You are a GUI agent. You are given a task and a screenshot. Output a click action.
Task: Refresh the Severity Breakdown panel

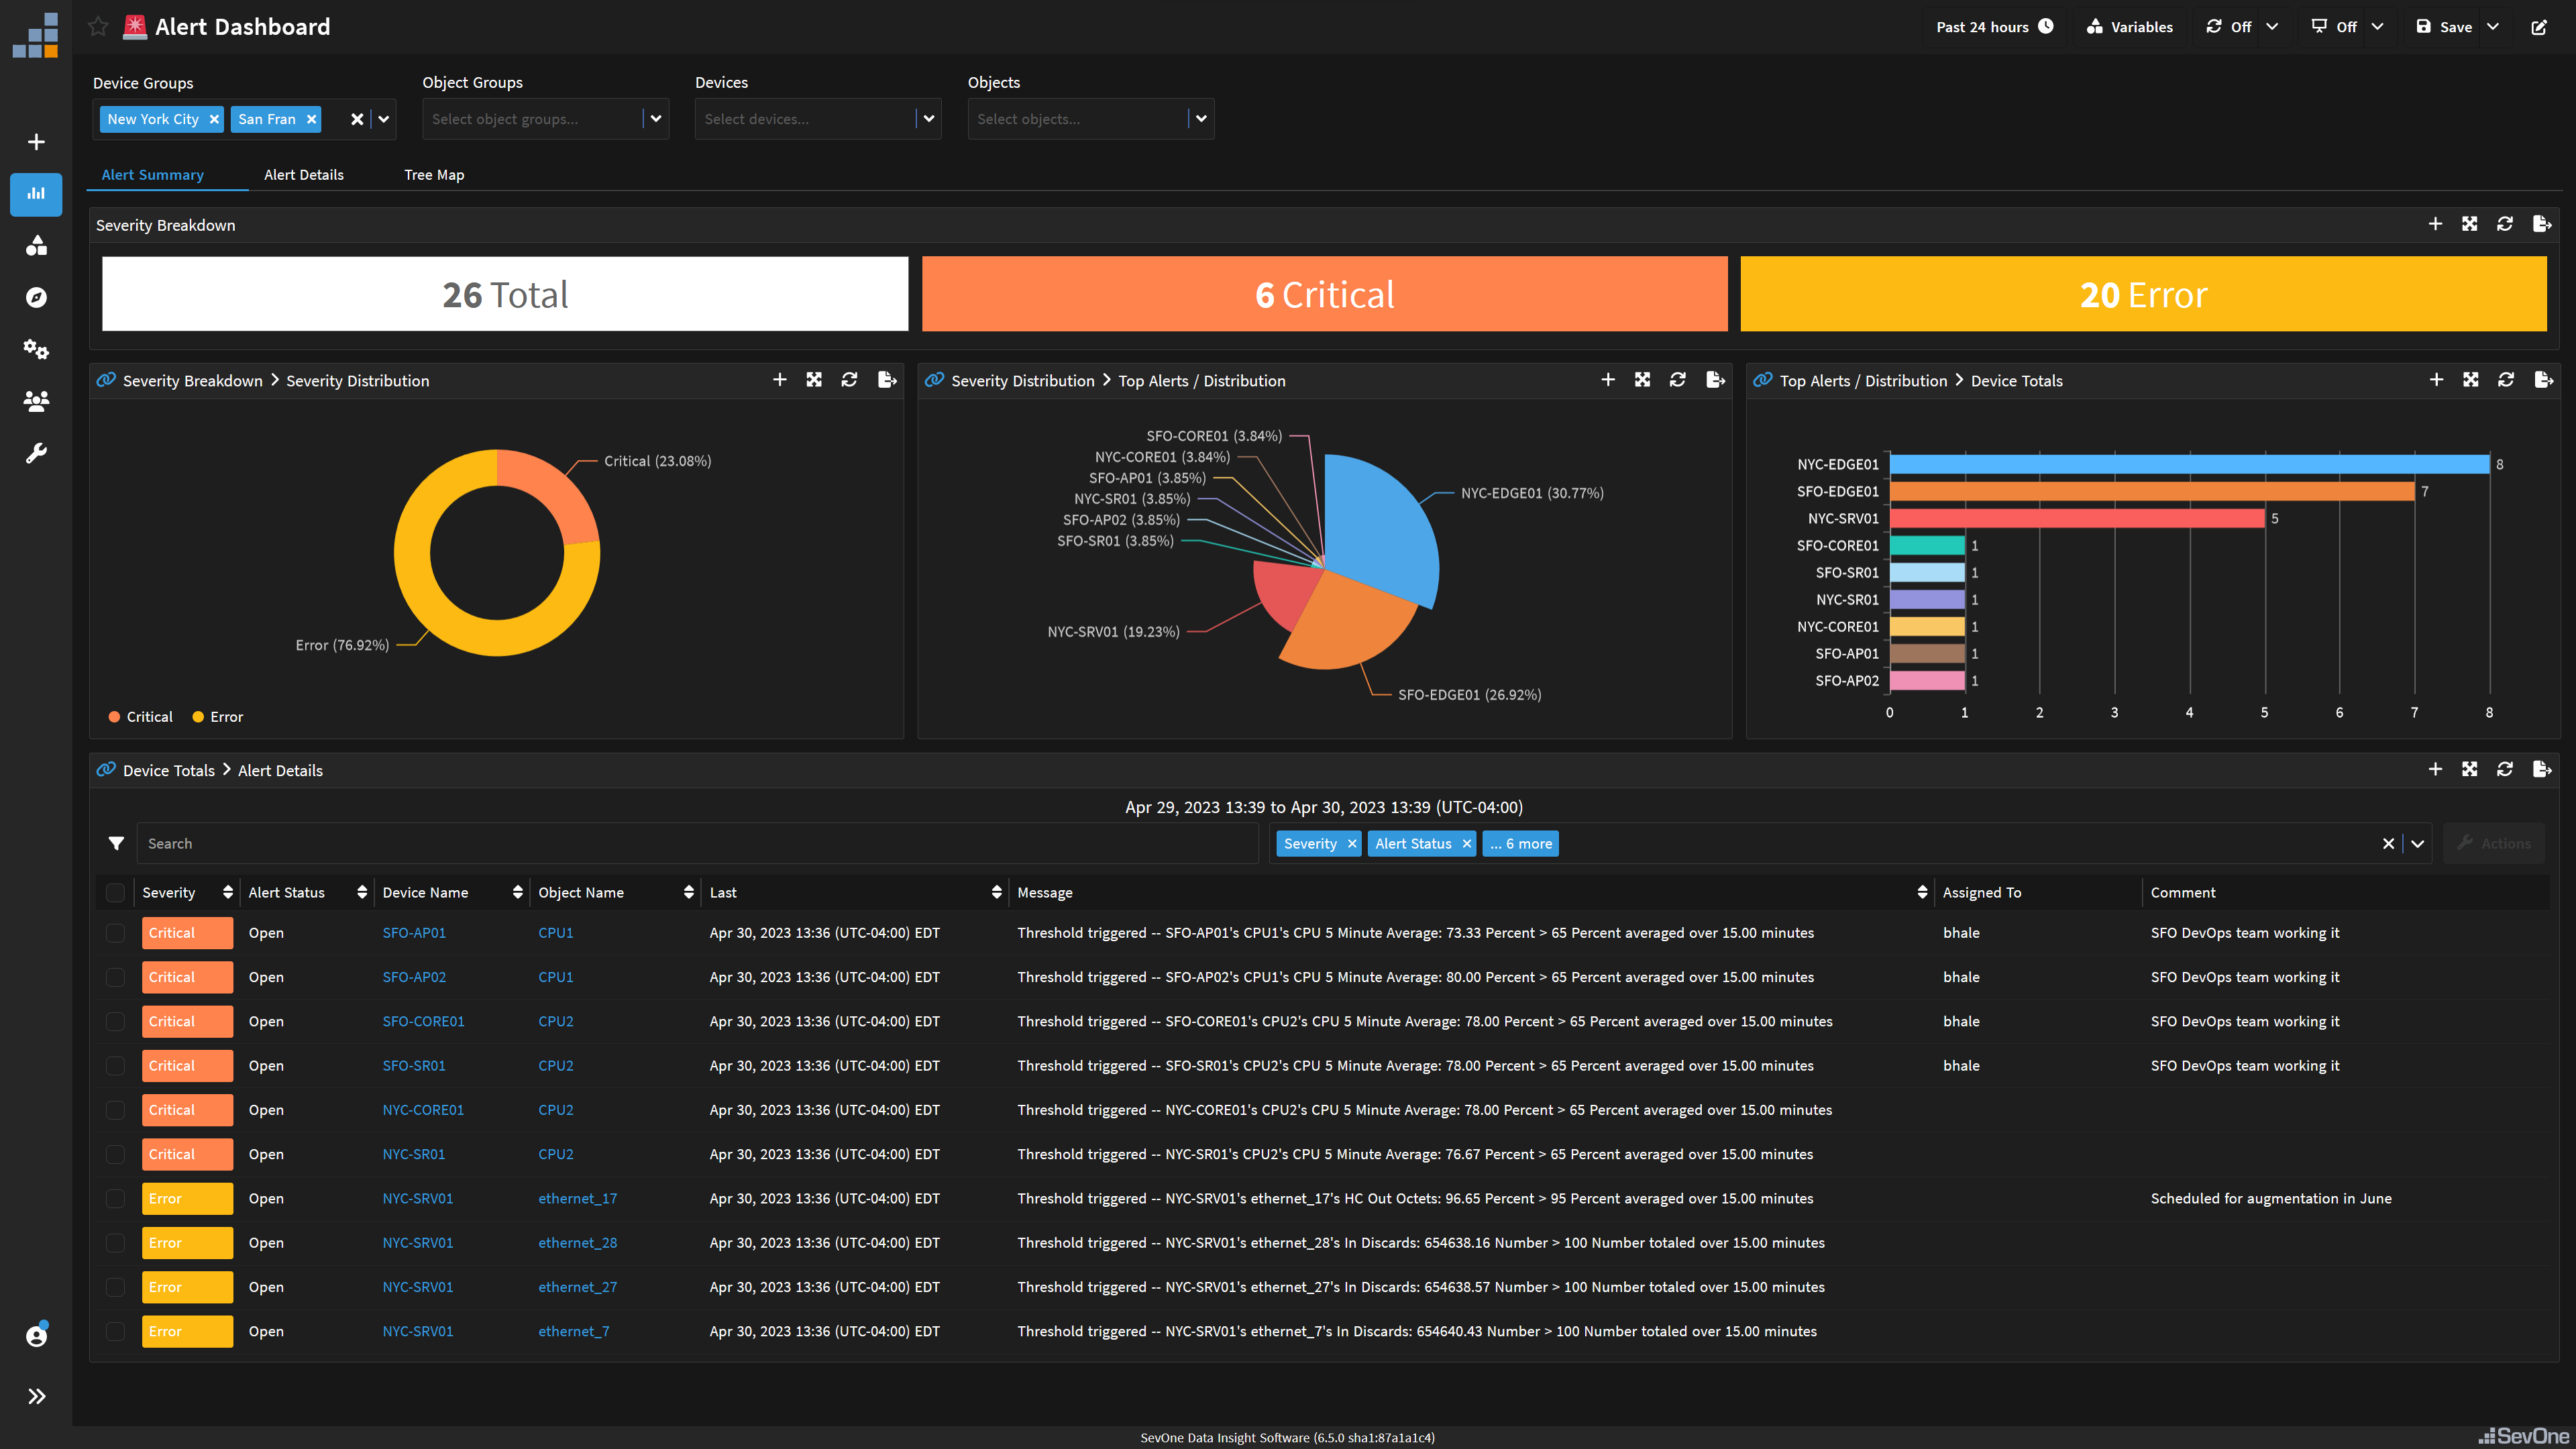2505,224
